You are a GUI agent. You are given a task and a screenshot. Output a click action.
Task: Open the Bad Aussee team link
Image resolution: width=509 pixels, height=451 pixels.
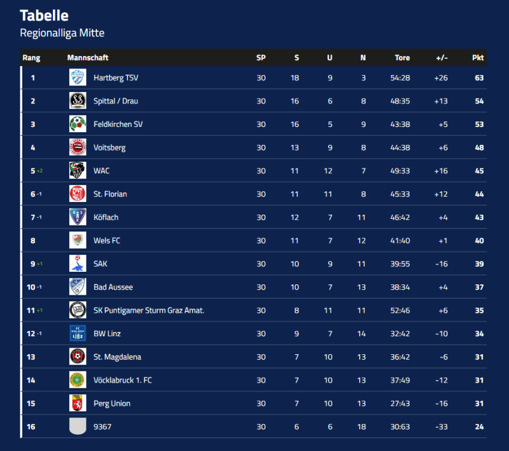pyautogui.click(x=113, y=287)
